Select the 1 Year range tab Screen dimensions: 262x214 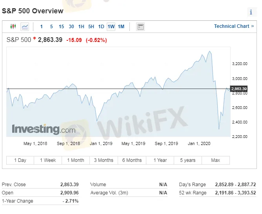point(160,160)
